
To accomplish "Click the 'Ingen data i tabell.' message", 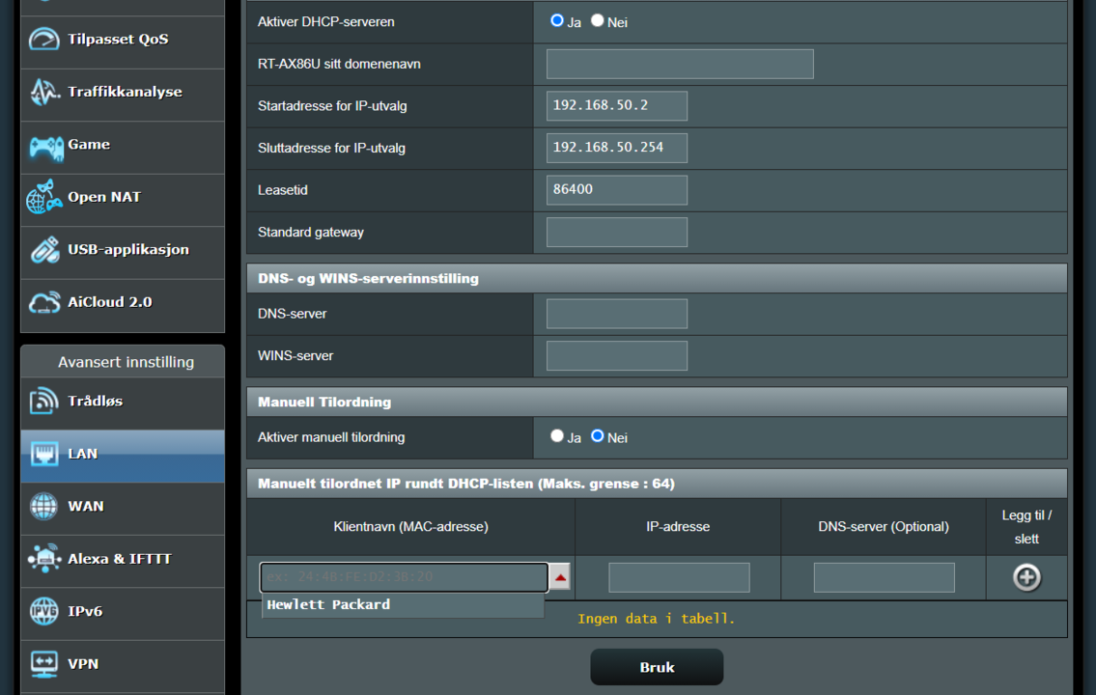I will [x=657, y=619].
